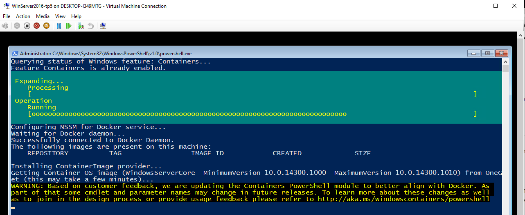
Task: Click the REPOSITORY column header text
Action: 47,153
